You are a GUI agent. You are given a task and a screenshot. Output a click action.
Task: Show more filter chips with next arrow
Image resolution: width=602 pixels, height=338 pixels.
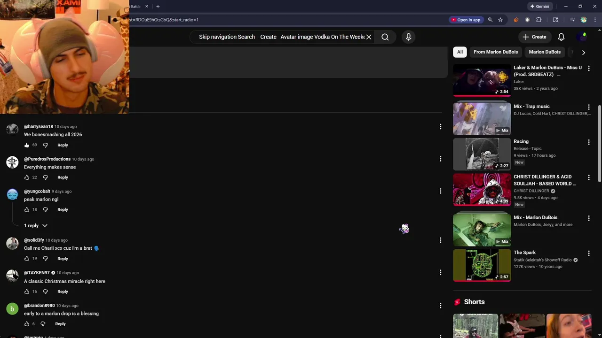click(x=583, y=52)
